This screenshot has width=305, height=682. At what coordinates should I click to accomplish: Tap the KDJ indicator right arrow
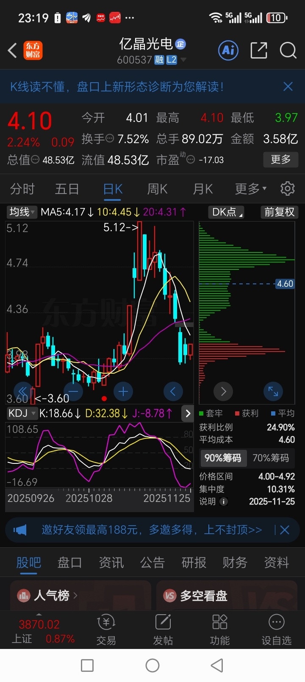[188, 413]
